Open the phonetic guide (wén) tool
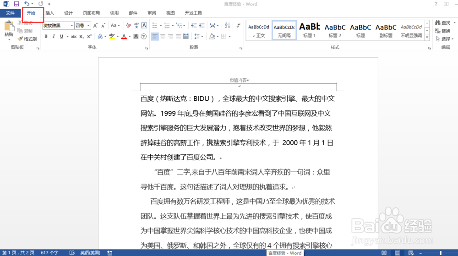The height and width of the screenshot is (256, 458). (136, 26)
